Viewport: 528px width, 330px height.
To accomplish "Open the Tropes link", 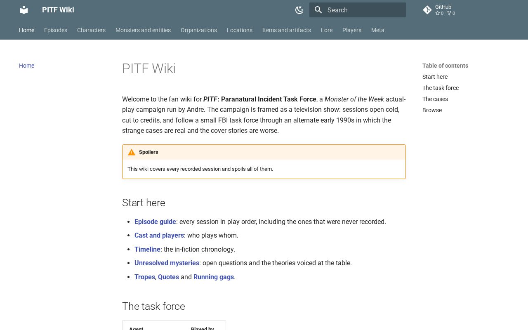I will pyautogui.click(x=145, y=277).
